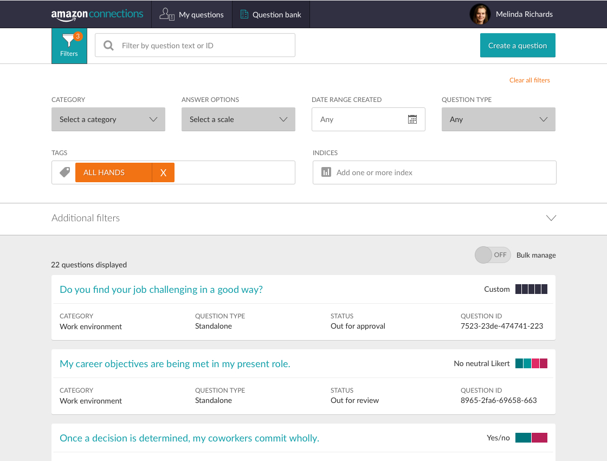607x461 pixels.
Task: Switch to the My questions tab
Action: pyautogui.click(x=191, y=14)
